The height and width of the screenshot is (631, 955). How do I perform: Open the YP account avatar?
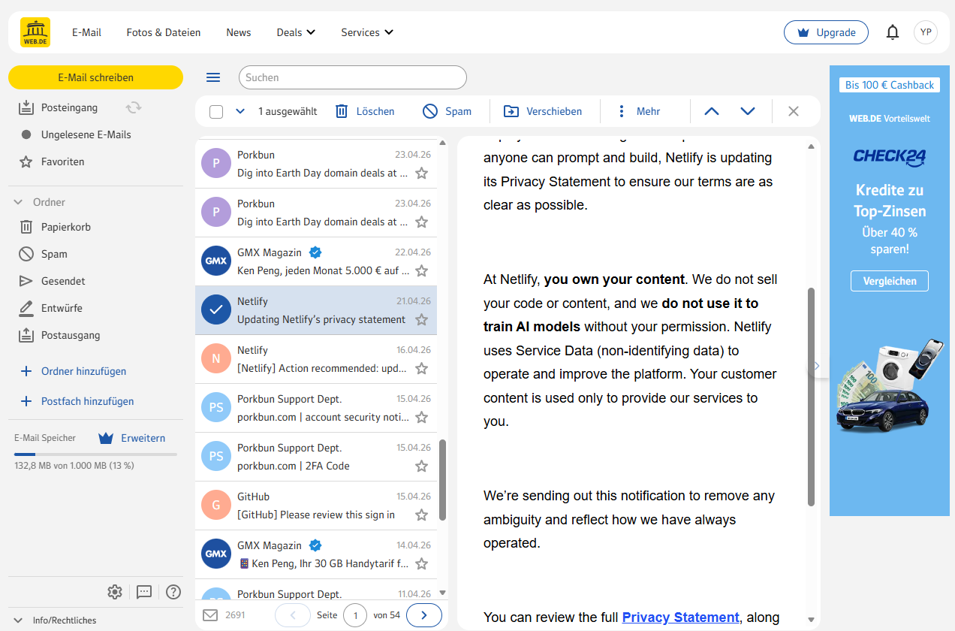tap(926, 32)
